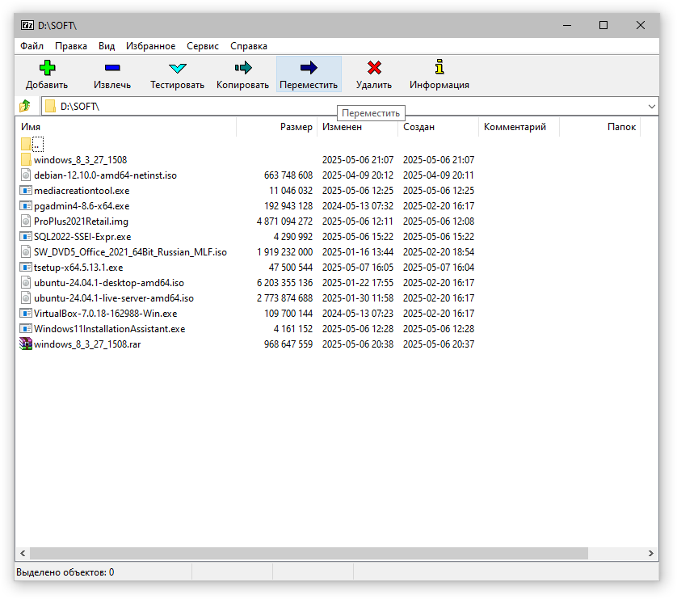Click modified date 2025-01-30 11:58
The width and height of the screenshot is (677, 599).
coord(358,298)
